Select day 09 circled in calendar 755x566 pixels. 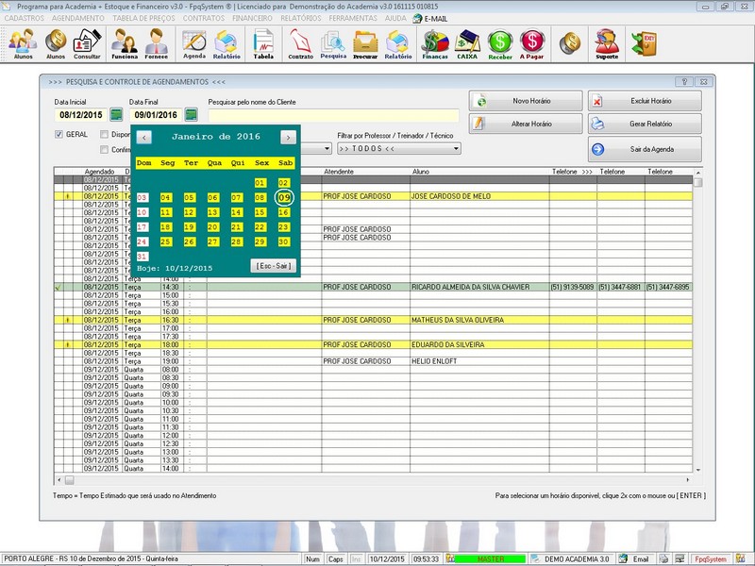[x=284, y=197]
